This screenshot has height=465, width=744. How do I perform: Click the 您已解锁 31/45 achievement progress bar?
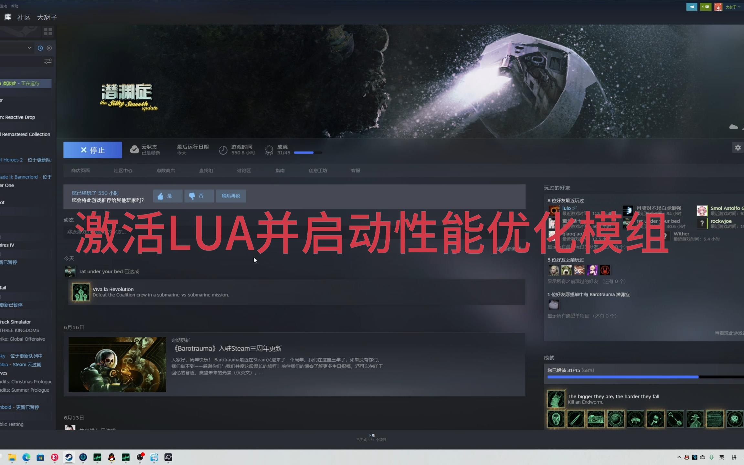click(x=645, y=377)
